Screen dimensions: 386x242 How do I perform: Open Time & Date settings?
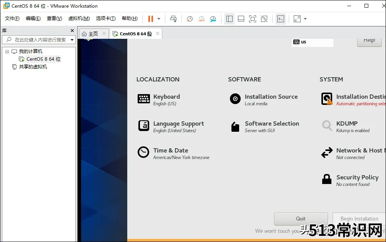[x=173, y=153]
